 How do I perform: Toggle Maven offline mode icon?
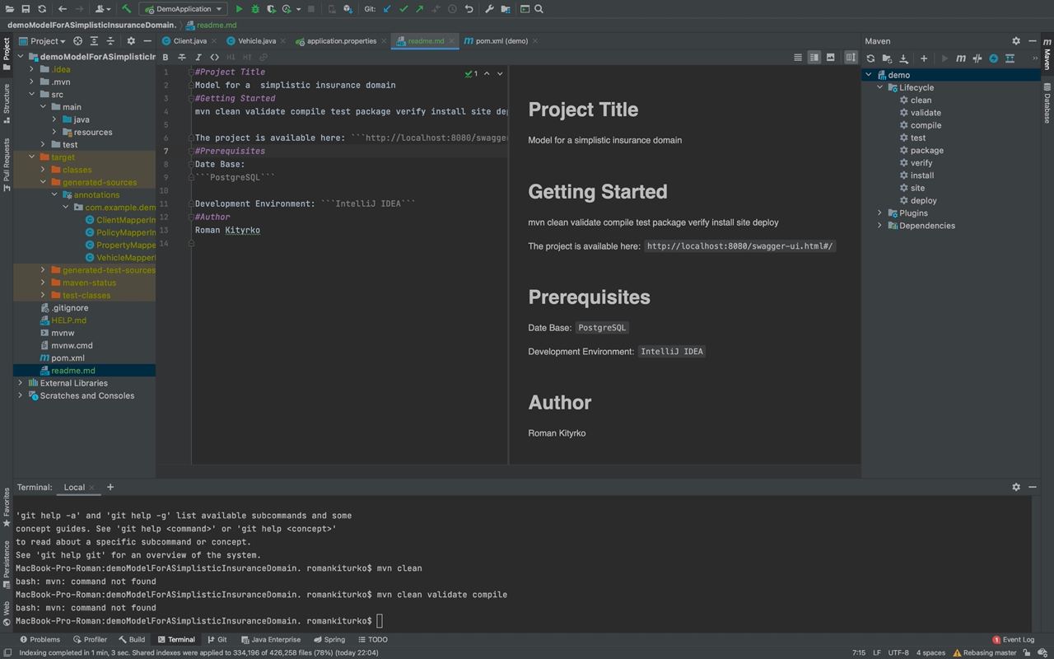[977, 58]
